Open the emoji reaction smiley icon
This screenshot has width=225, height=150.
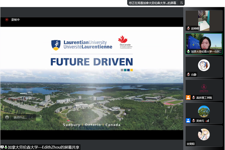coord(7,117)
